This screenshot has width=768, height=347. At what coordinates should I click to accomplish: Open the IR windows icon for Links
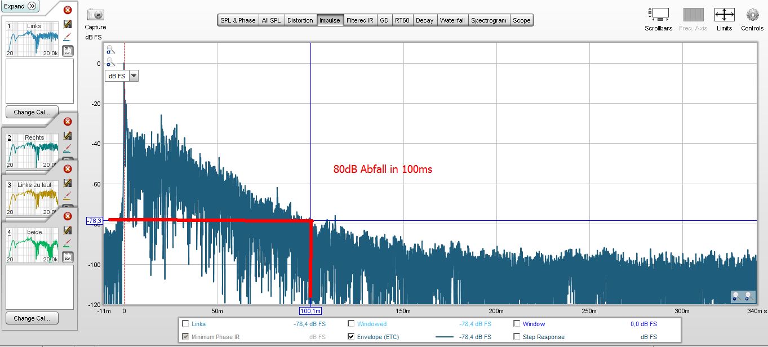click(x=68, y=24)
